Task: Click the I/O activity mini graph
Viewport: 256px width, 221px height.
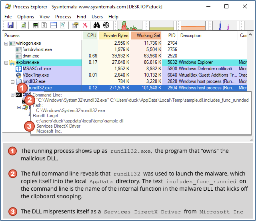Action: click(225, 26)
